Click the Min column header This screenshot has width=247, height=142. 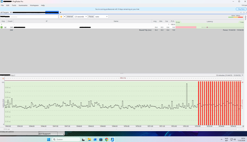(x=161, y=21)
